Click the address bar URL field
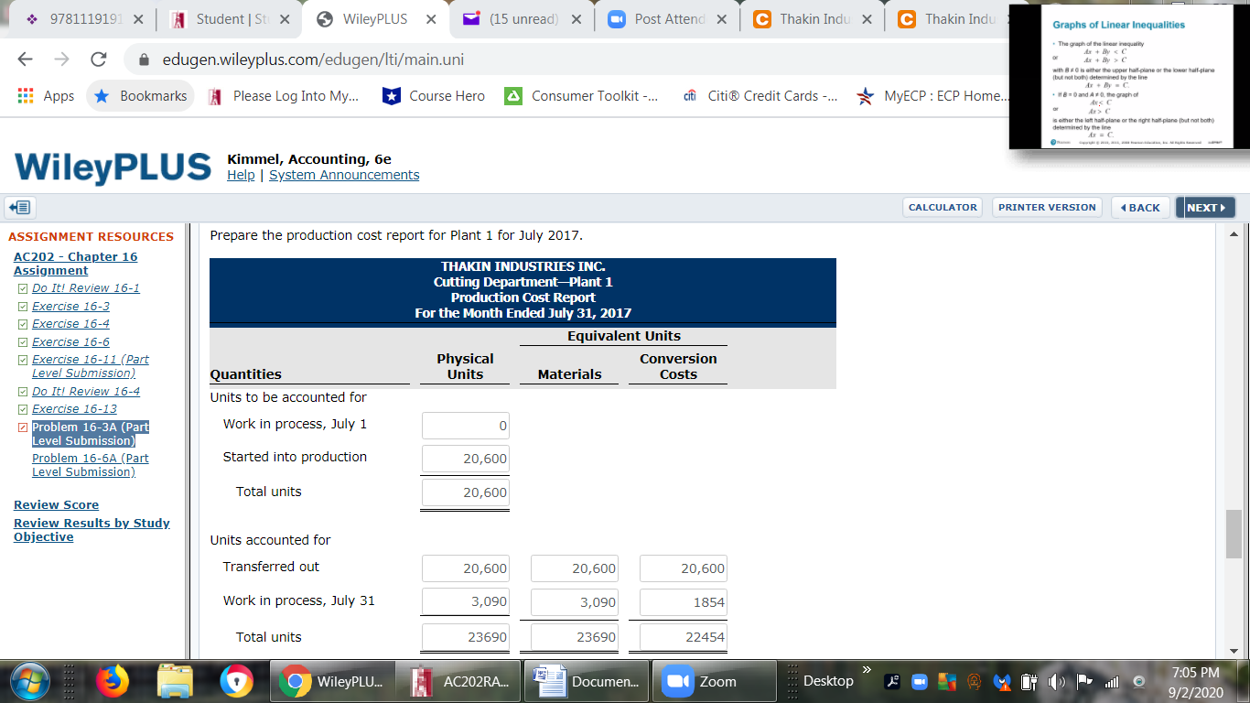The width and height of the screenshot is (1250, 703). tap(313, 59)
